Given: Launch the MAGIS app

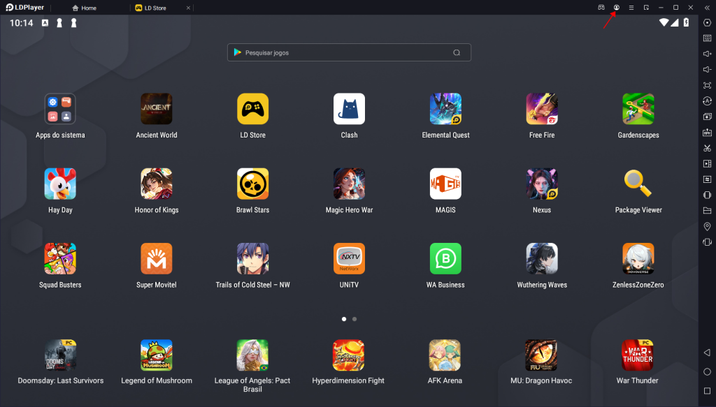Looking at the screenshot, I should 445,184.
